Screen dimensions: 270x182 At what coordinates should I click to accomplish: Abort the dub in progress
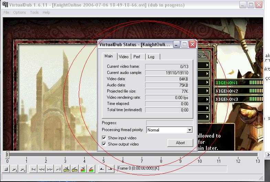[180, 143]
